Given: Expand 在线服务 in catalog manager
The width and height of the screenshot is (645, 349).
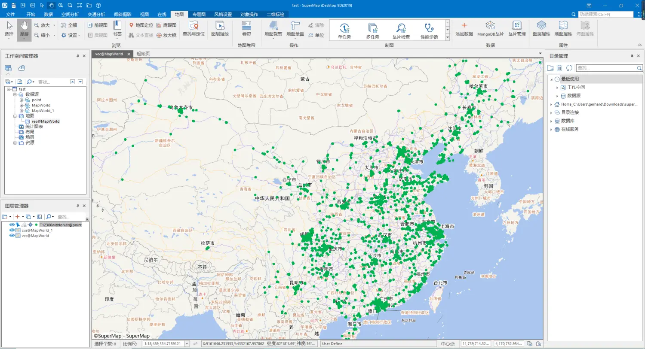Looking at the screenshot, I should [551, 129].
